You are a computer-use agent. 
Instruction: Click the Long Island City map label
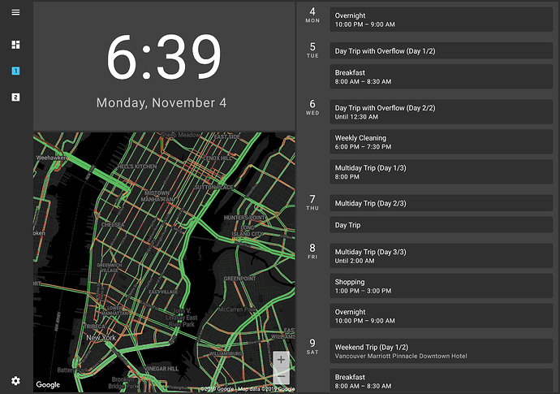248,231
